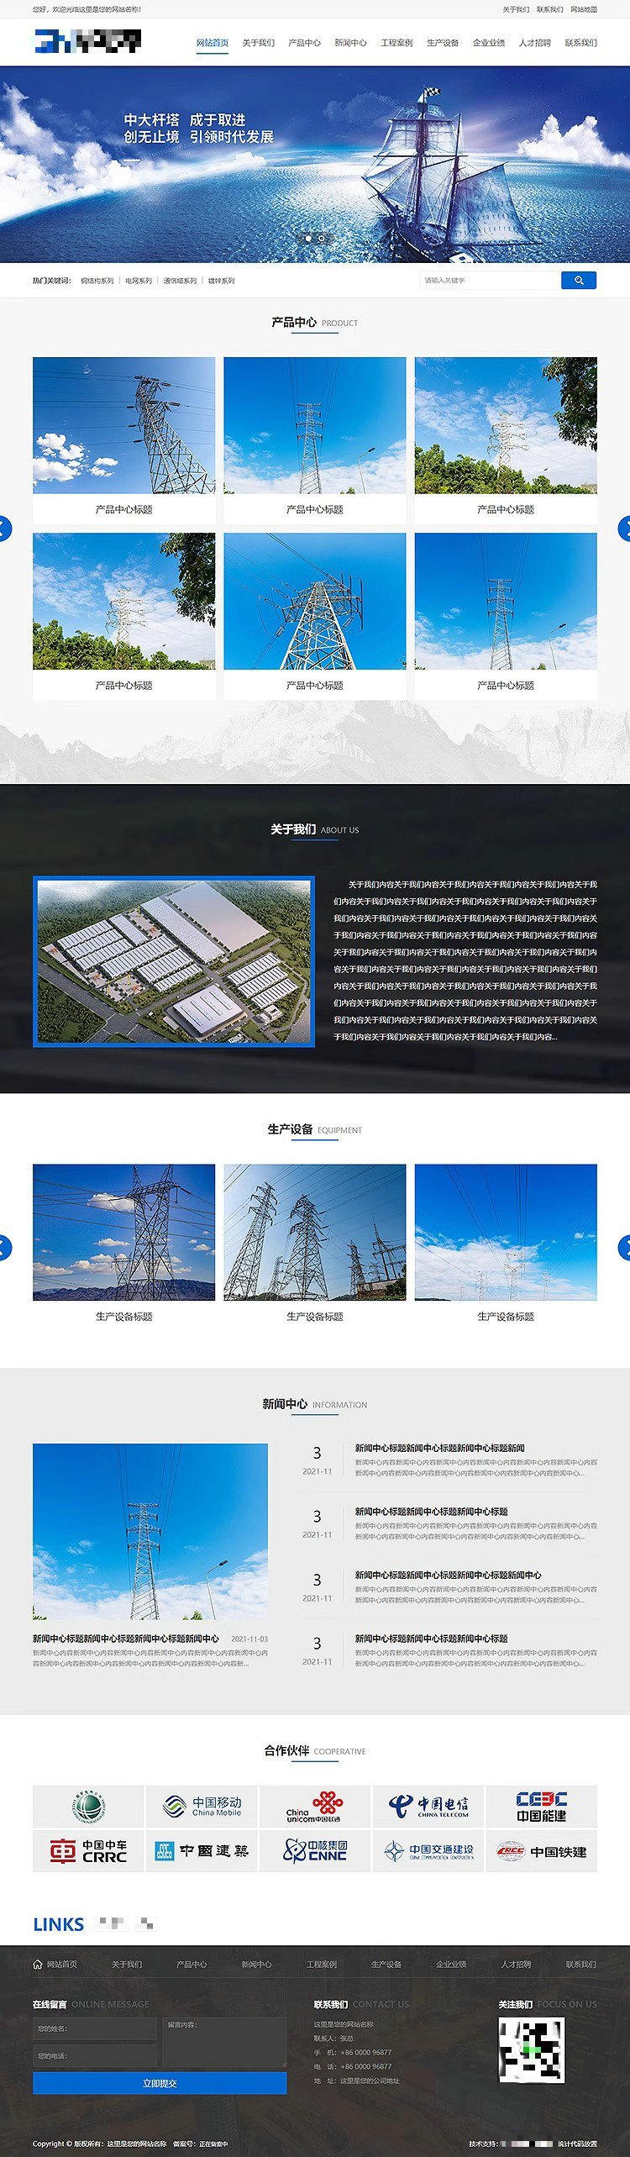This screenshot has width=630, height=2157.
Task: Click the 电网系列 hot keyword link
Action: tap(139, 281)
